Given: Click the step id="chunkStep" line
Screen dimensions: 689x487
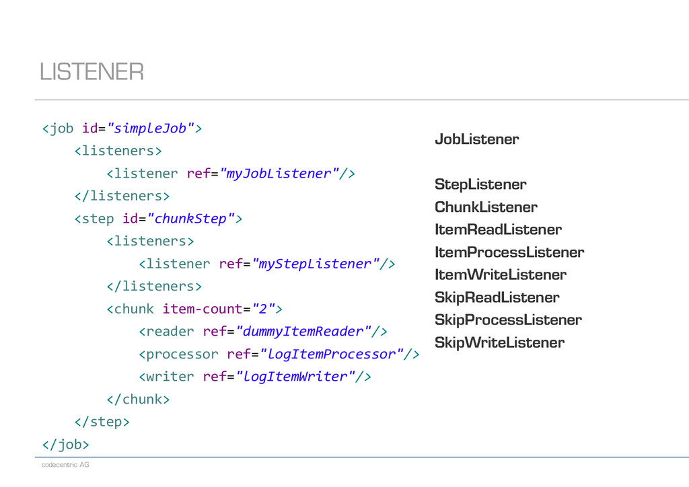Looking at the screenshot, I should pyautogui.click(x=158, y=218).
